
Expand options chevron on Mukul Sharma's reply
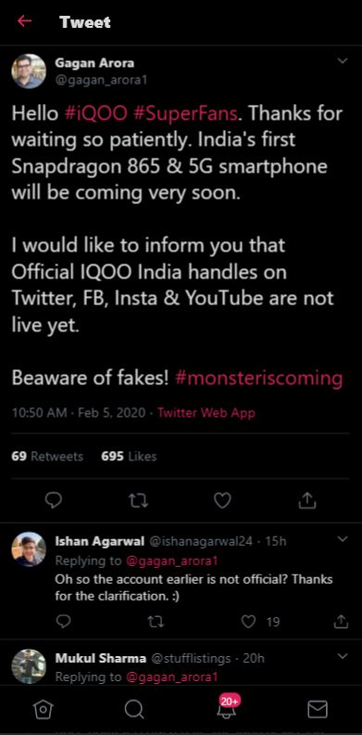coord(343,656)
